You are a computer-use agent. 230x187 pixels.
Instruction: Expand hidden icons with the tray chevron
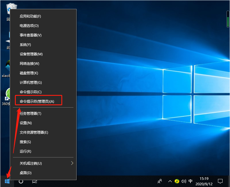pyautogui.click(x=170, y=182)
